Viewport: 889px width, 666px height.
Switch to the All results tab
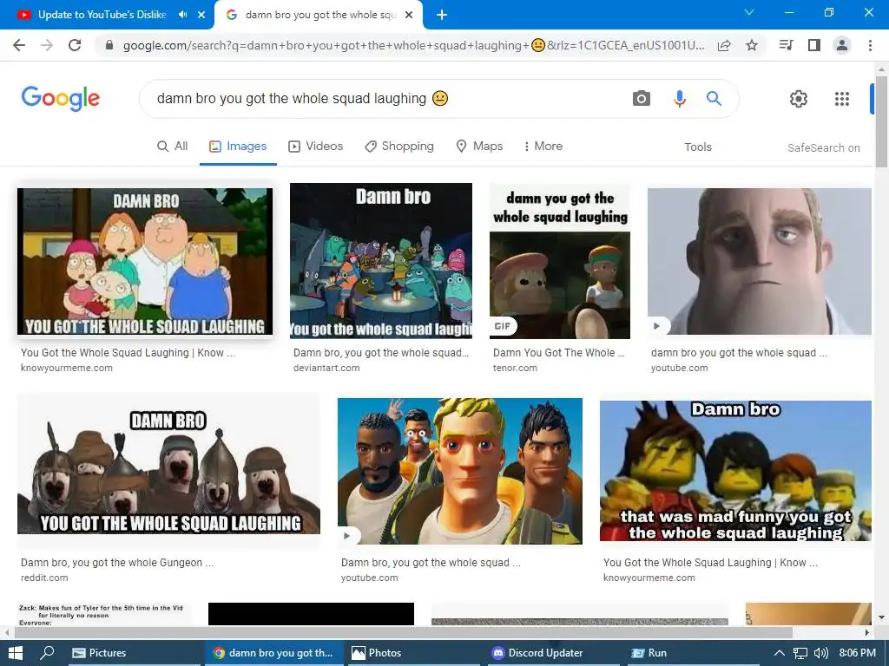pyautogui.click(x=173, y=146)
